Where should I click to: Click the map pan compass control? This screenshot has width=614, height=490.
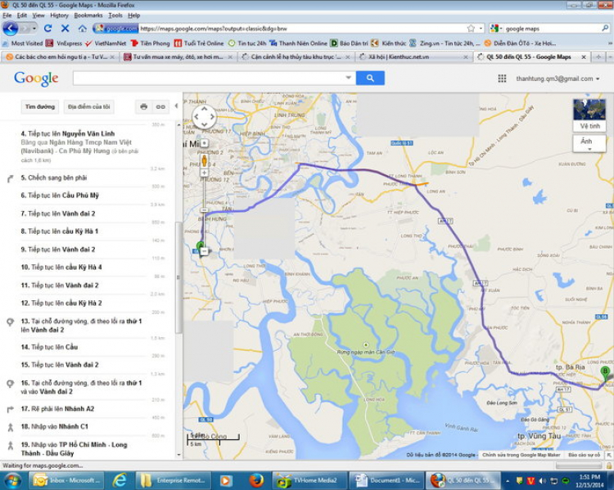coord(204,117)
